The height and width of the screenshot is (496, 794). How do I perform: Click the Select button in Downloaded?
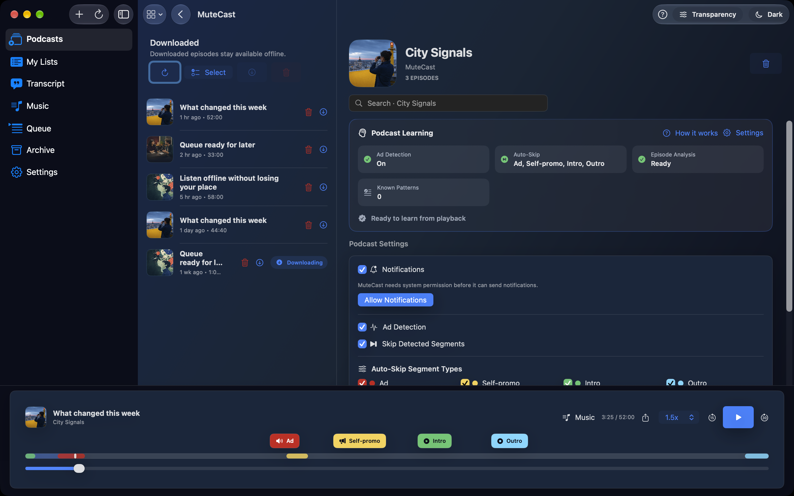click(208, 72)
